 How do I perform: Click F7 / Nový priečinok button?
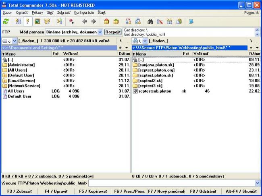pyautogui.click(x=166, y=191)
